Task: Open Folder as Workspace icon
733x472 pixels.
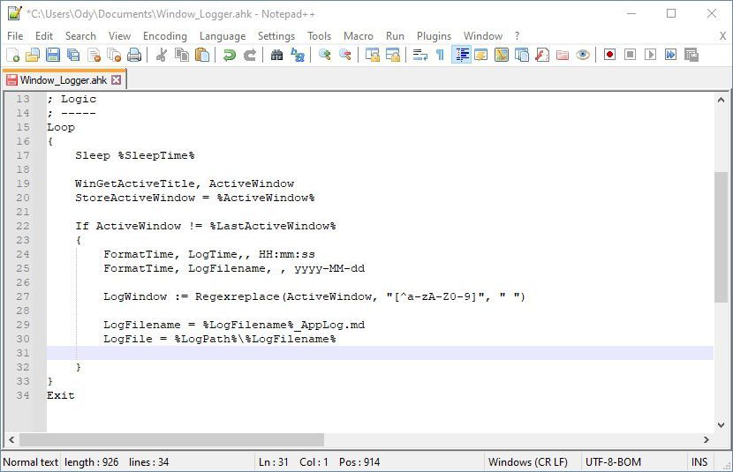Action: point(563,55)
